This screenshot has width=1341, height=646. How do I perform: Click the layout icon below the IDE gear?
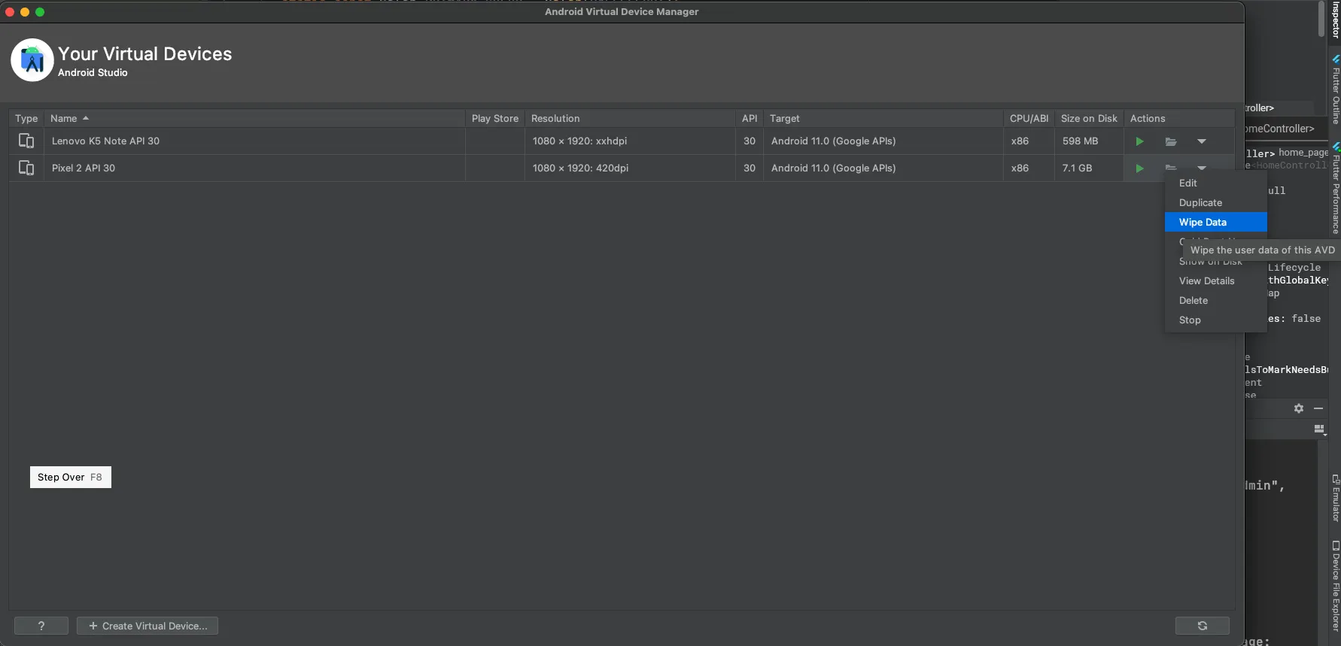[1319, 429]
